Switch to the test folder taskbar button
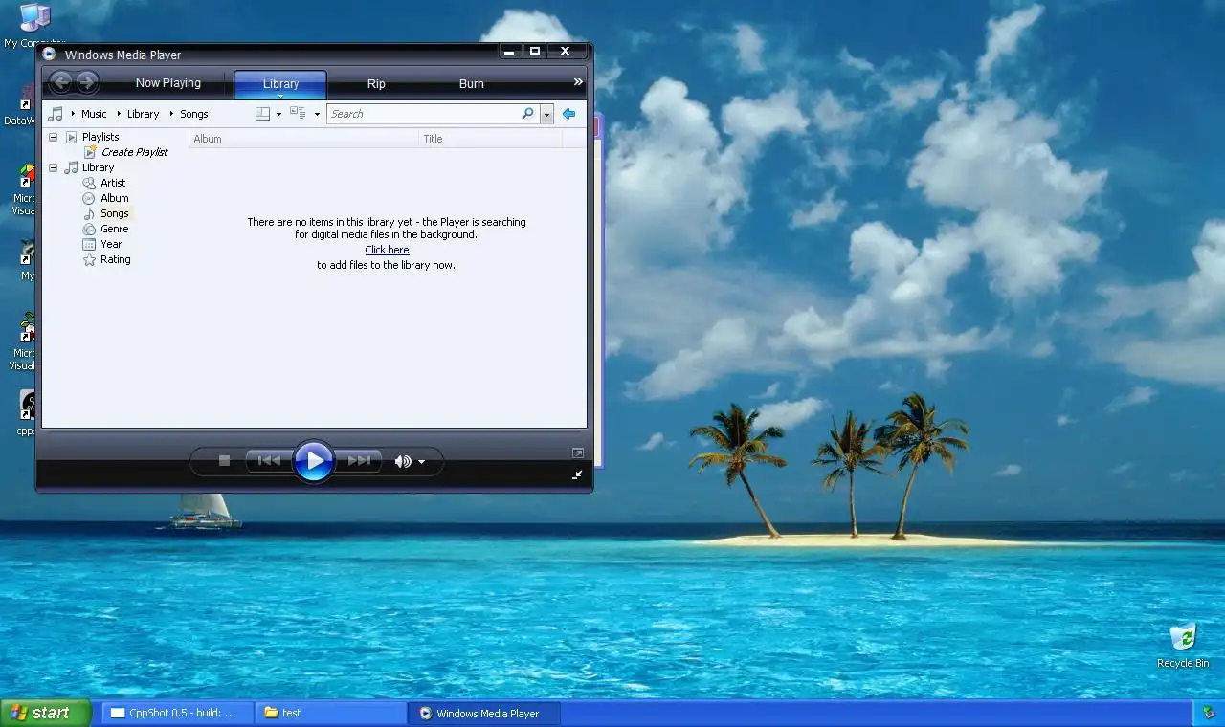The height and width of the screenshot is (727, 1225). (x=331, y=713)
